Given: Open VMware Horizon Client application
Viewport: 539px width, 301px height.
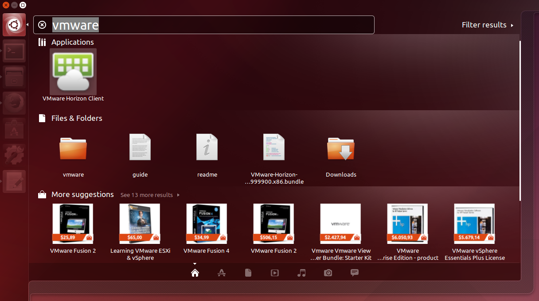Looking at the screenshot, I should pyautogui.click(x=73, y=76).
